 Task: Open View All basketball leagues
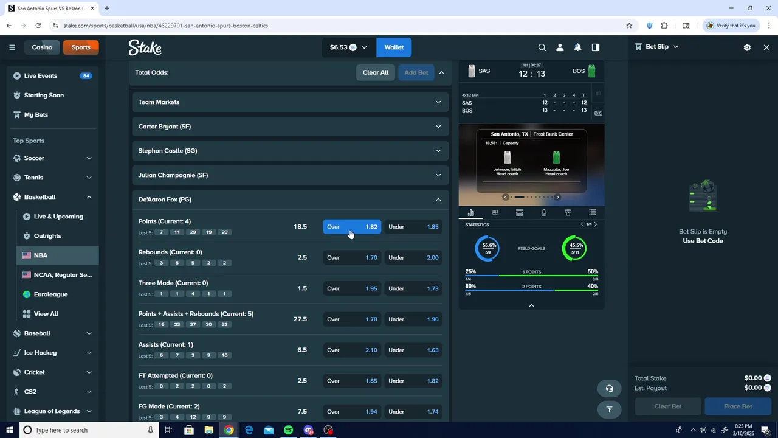click(x=58, y=314)
